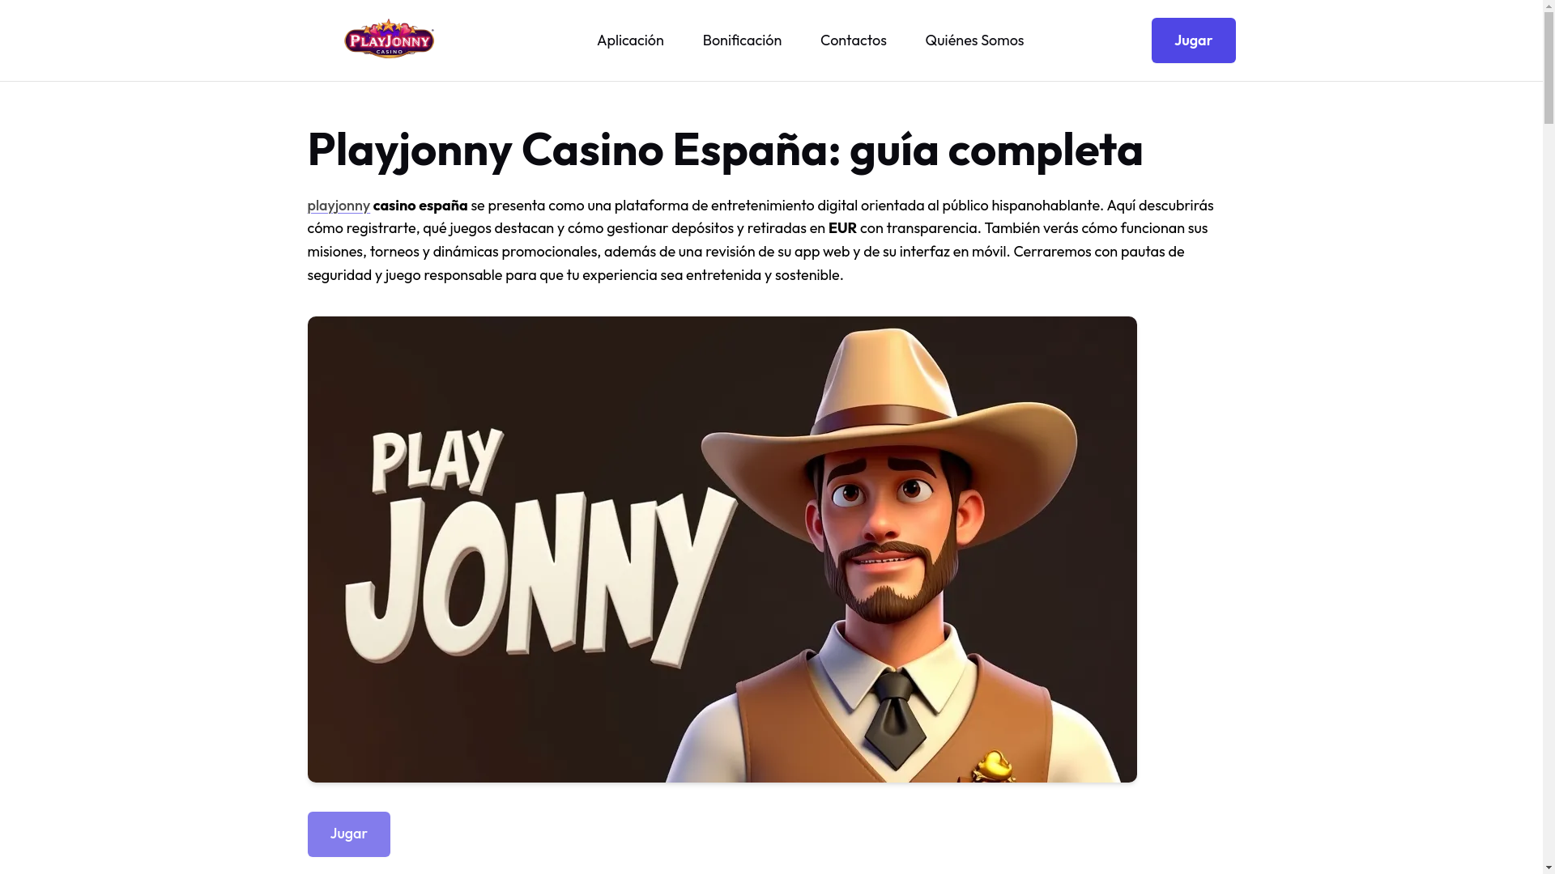Open the Aplicación menu item
This screenshot has height=874, width=1555.
click(x=630, y=40)
